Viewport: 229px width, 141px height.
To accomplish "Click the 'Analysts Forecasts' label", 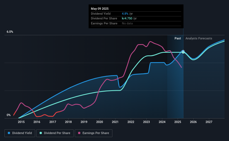I will point(199,38).
